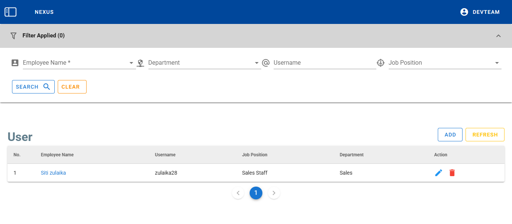
Task: Expand the Job Position dropdown
Action: pyautogui.click(x=497, y=63)
